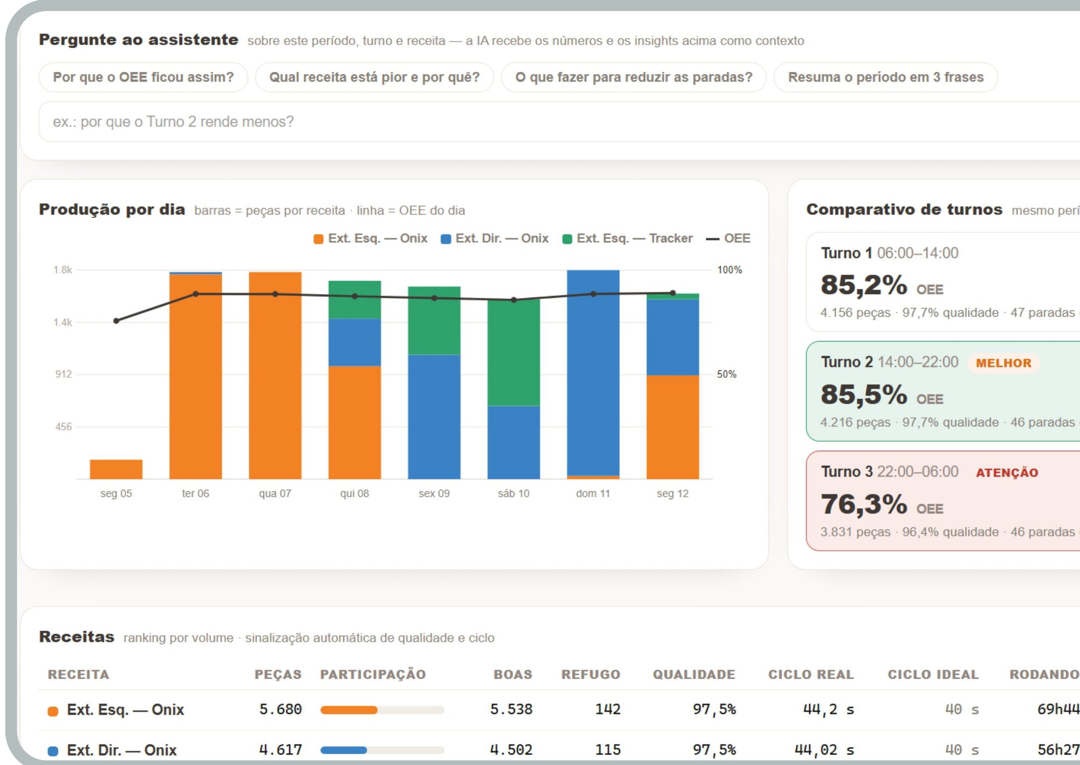Click the orange participation bar for Ext. Esq. Onix
This screenshot has height=765, width=1080.
click(349, 710)
